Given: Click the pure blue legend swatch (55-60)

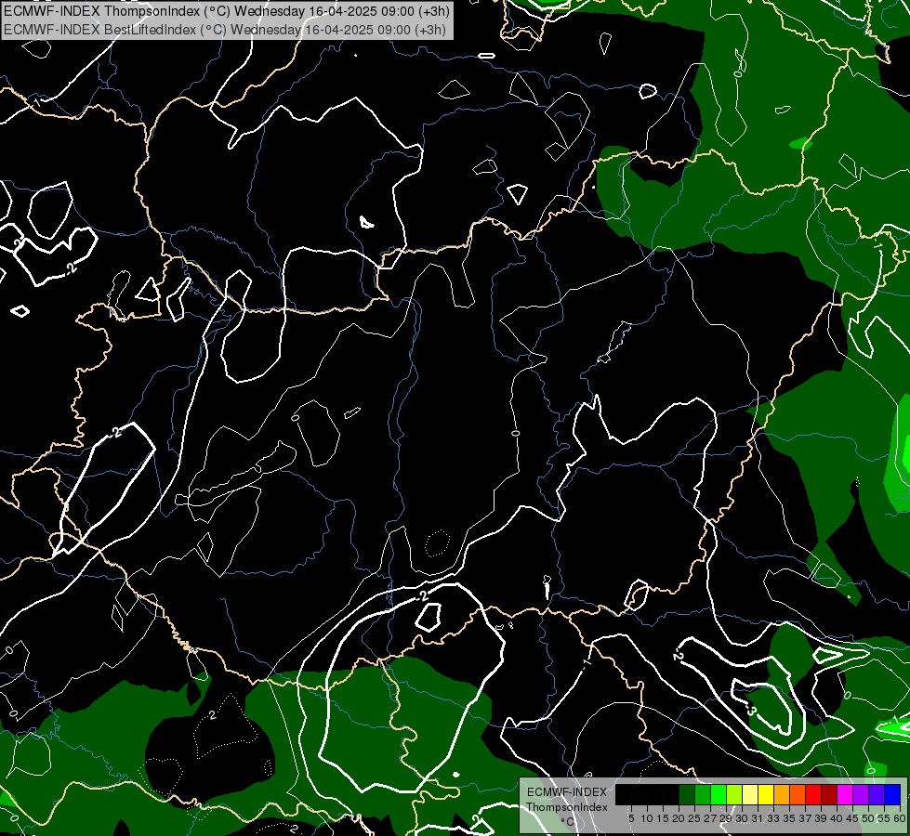Looking at the screenshot, I should point(892,794).
